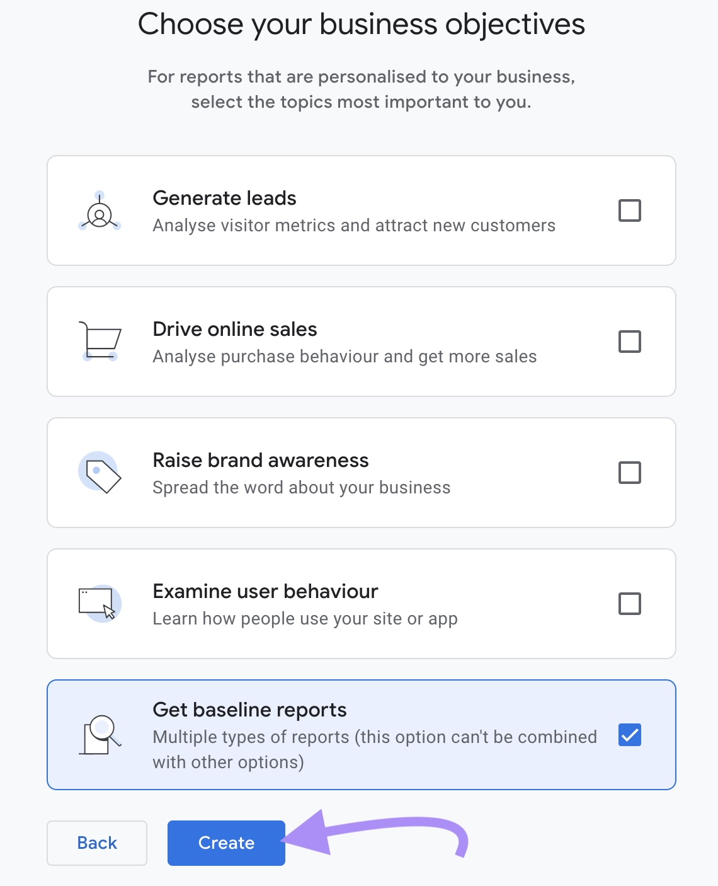Check the Drive online sales checkbox
Image resolution: width=718 pixels, height=886 pixels.
click(x=630, y=342)
